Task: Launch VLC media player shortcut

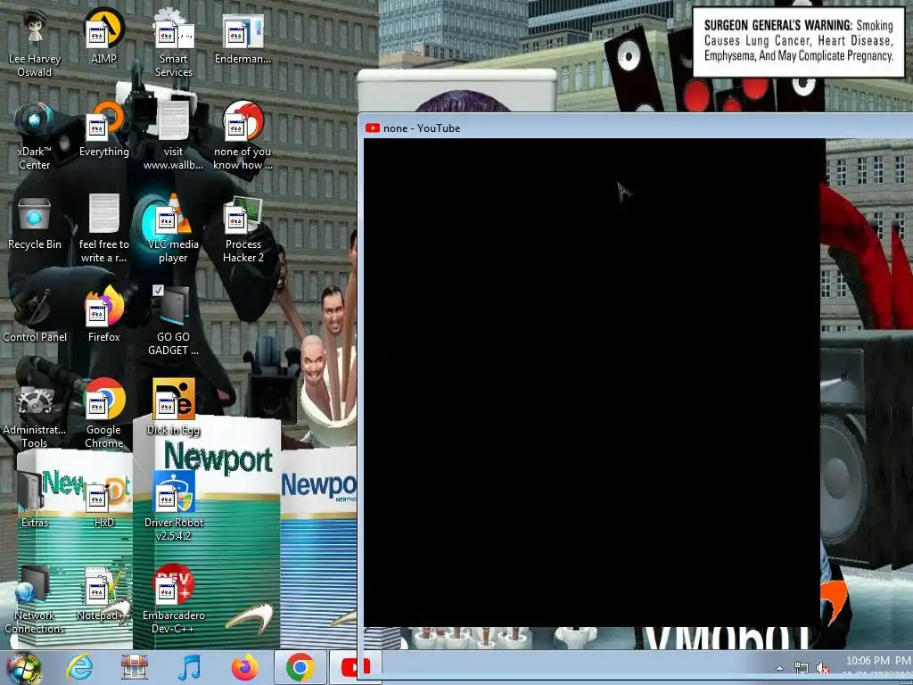Action: tap(174, 229)
